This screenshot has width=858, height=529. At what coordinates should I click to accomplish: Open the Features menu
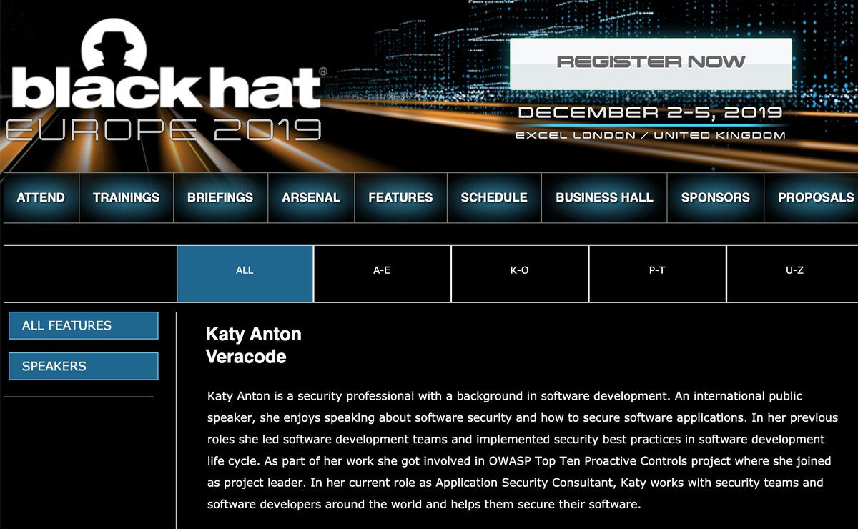point(400,197)
